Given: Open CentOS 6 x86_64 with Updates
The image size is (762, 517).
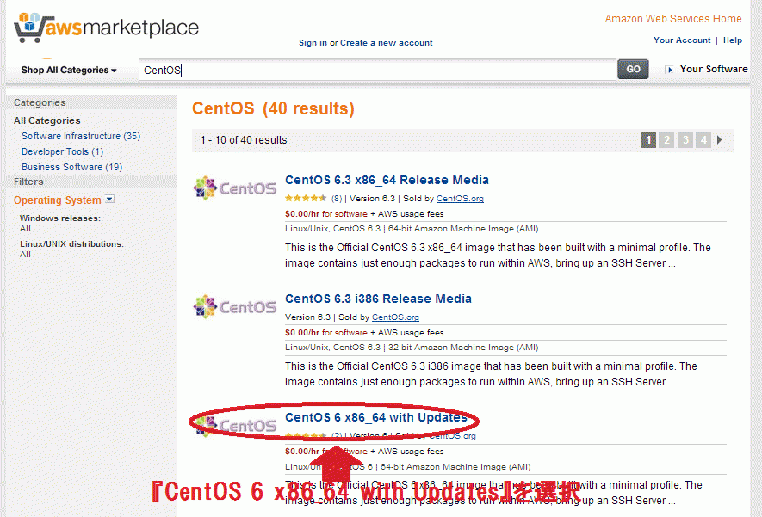Looking at the screenshot, I should pos(376,417).
